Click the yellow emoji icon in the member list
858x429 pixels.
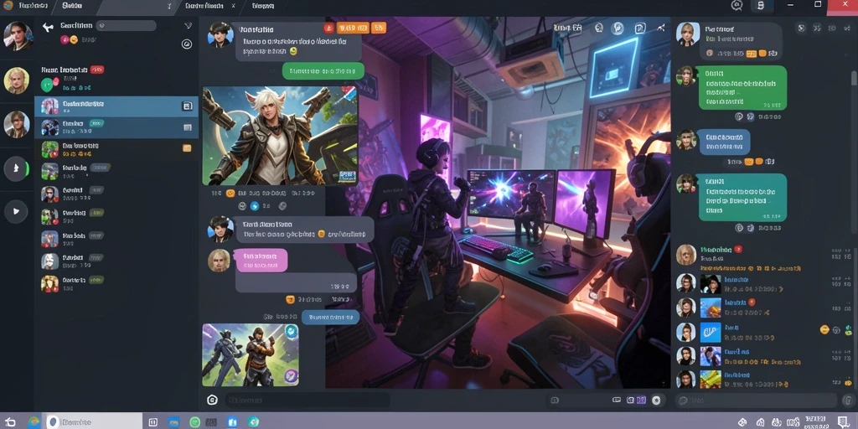pos(824,330)
